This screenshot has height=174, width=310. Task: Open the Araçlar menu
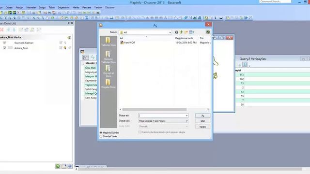point(19,8)
